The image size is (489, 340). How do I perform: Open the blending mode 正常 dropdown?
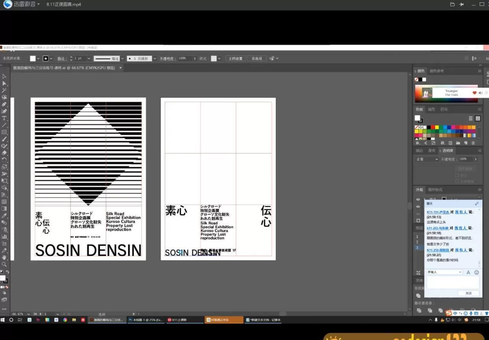point(427,159)
